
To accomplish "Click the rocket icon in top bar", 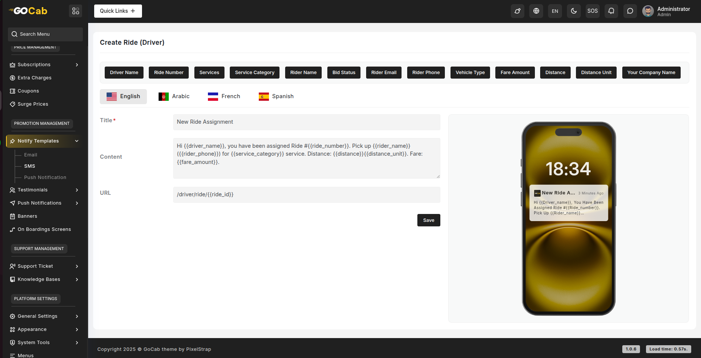I will (x=517, y=11).
